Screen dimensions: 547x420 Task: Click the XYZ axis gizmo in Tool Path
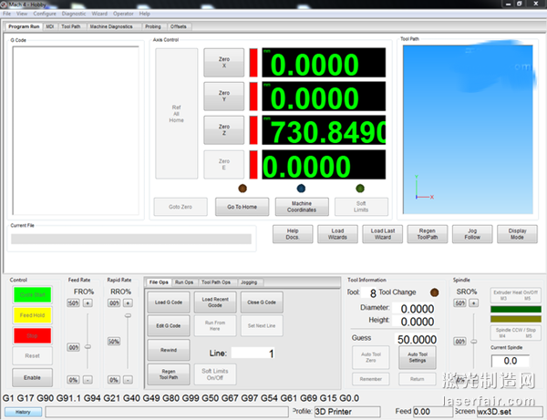click(420, 191)
